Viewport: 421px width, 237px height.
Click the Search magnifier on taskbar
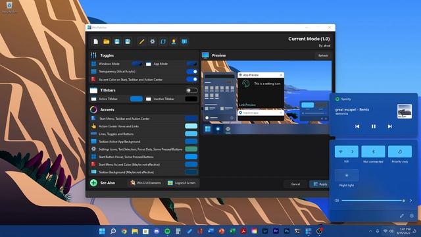click(113, 231)
